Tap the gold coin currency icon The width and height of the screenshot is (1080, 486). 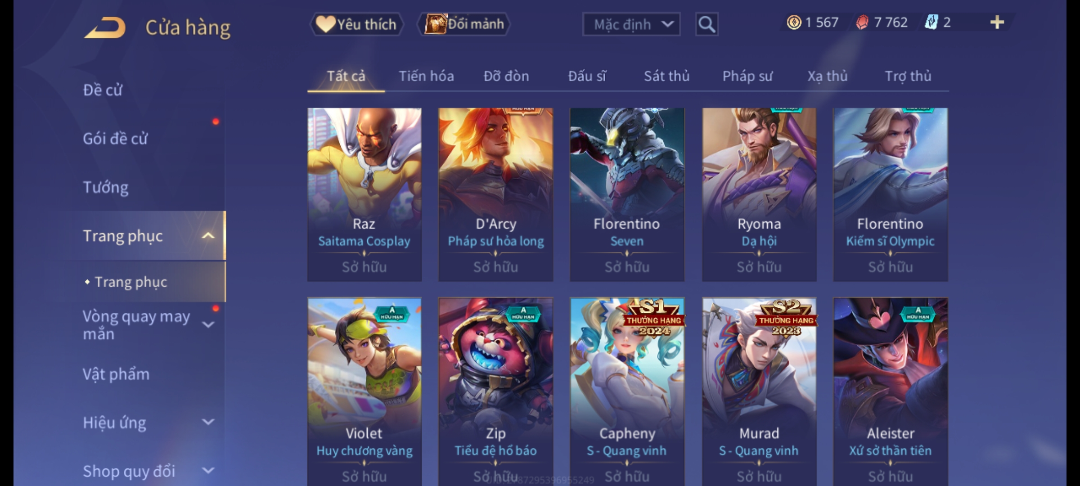click(794, 22)
